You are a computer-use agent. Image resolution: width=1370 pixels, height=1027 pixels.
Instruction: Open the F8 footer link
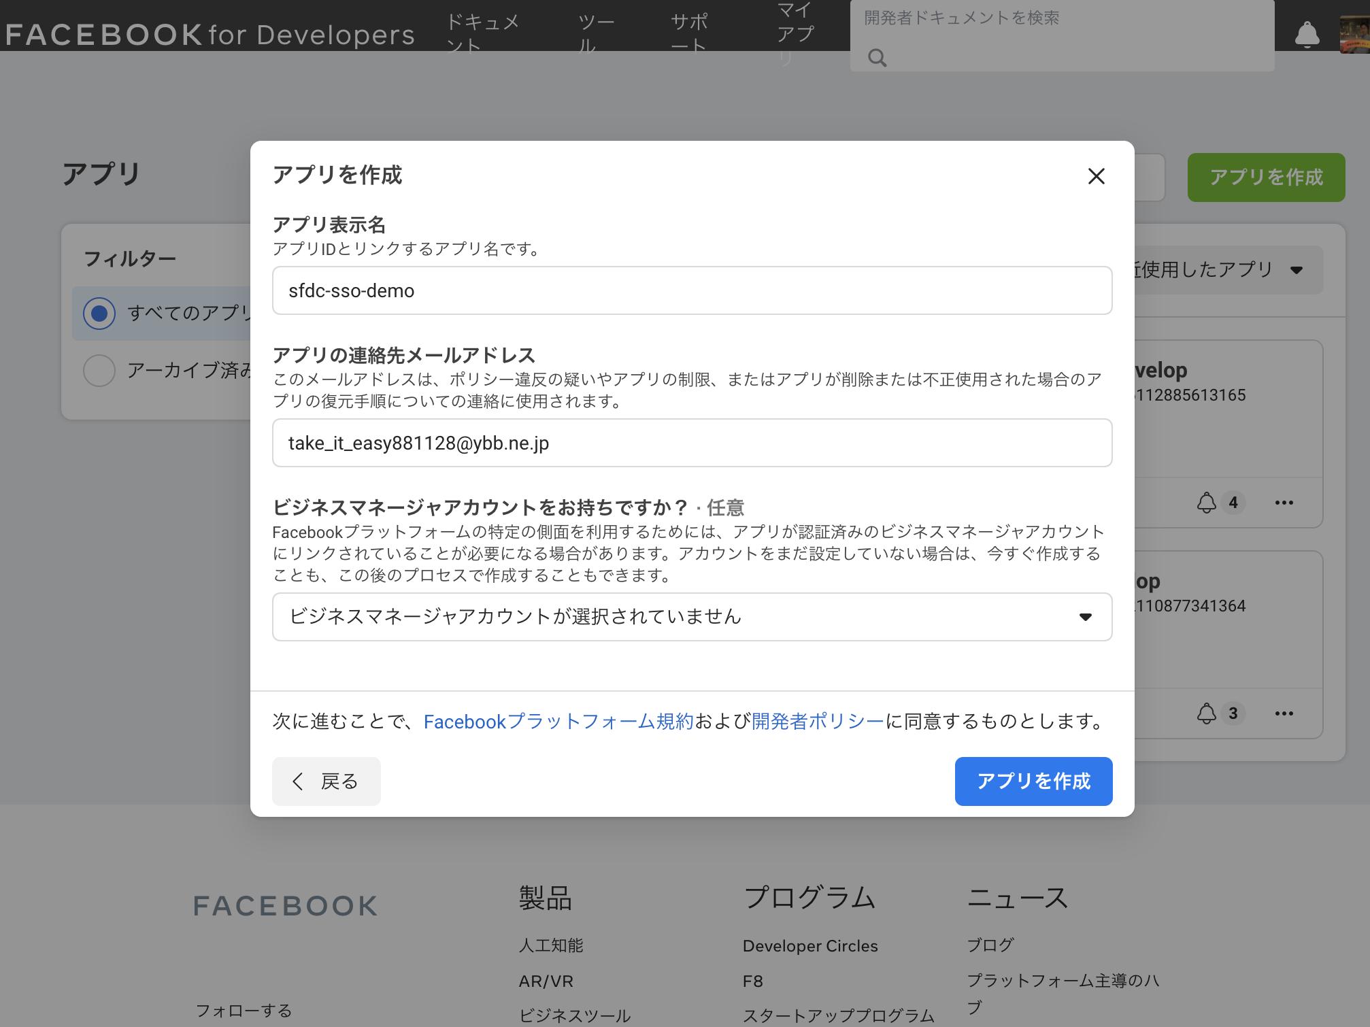tap(753, 981)
